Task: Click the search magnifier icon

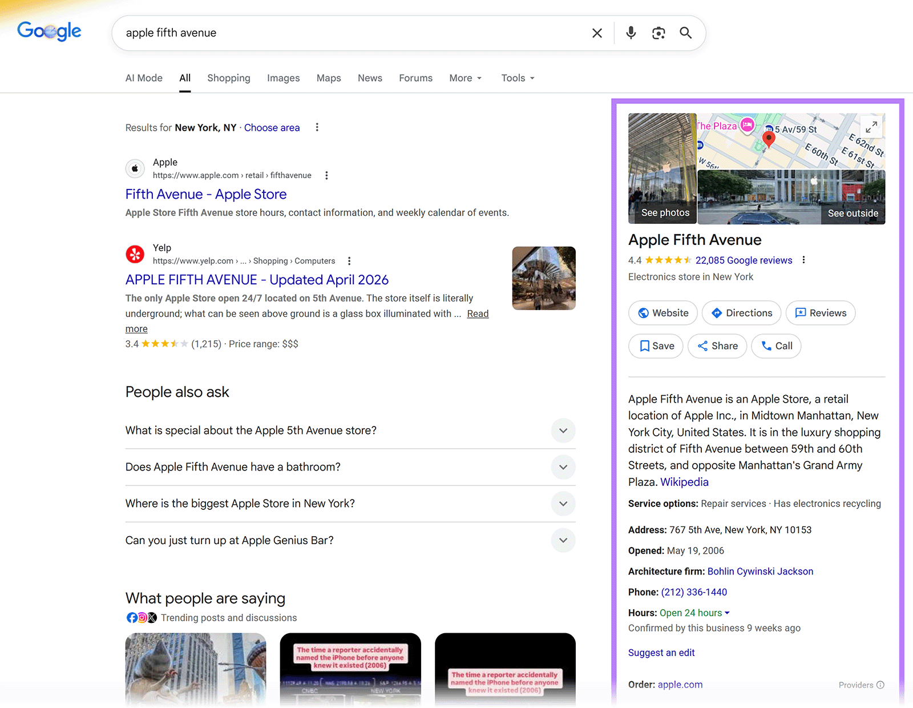Action: 685,33
